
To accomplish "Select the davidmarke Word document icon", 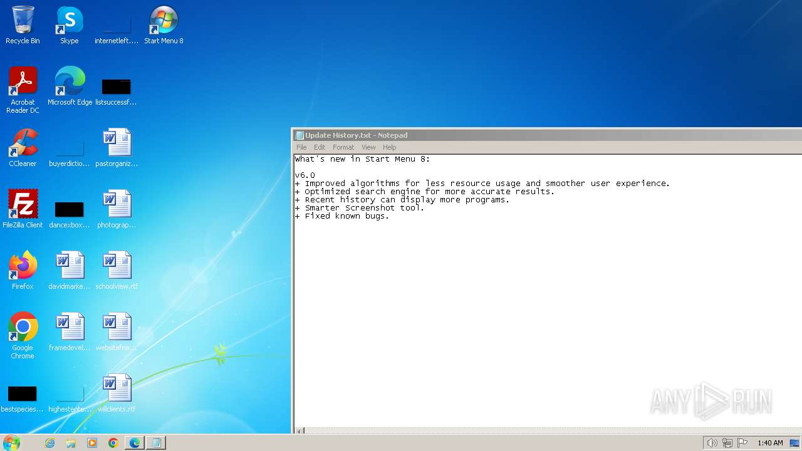I will tap(70, 271).
